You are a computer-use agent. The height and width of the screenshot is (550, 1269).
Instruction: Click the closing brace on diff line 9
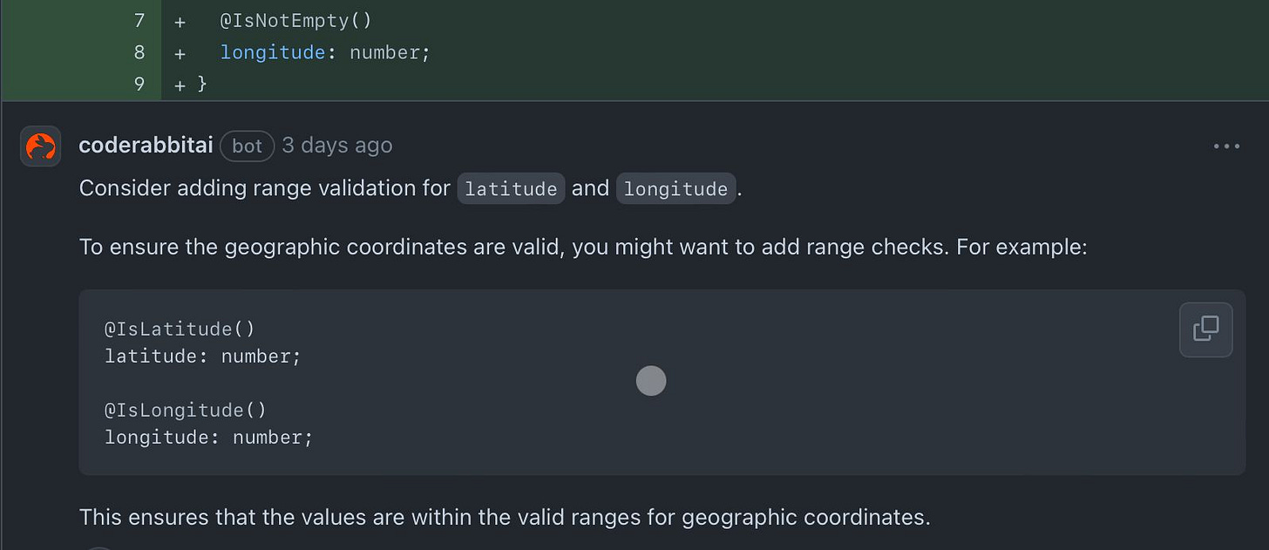point(202,85)
